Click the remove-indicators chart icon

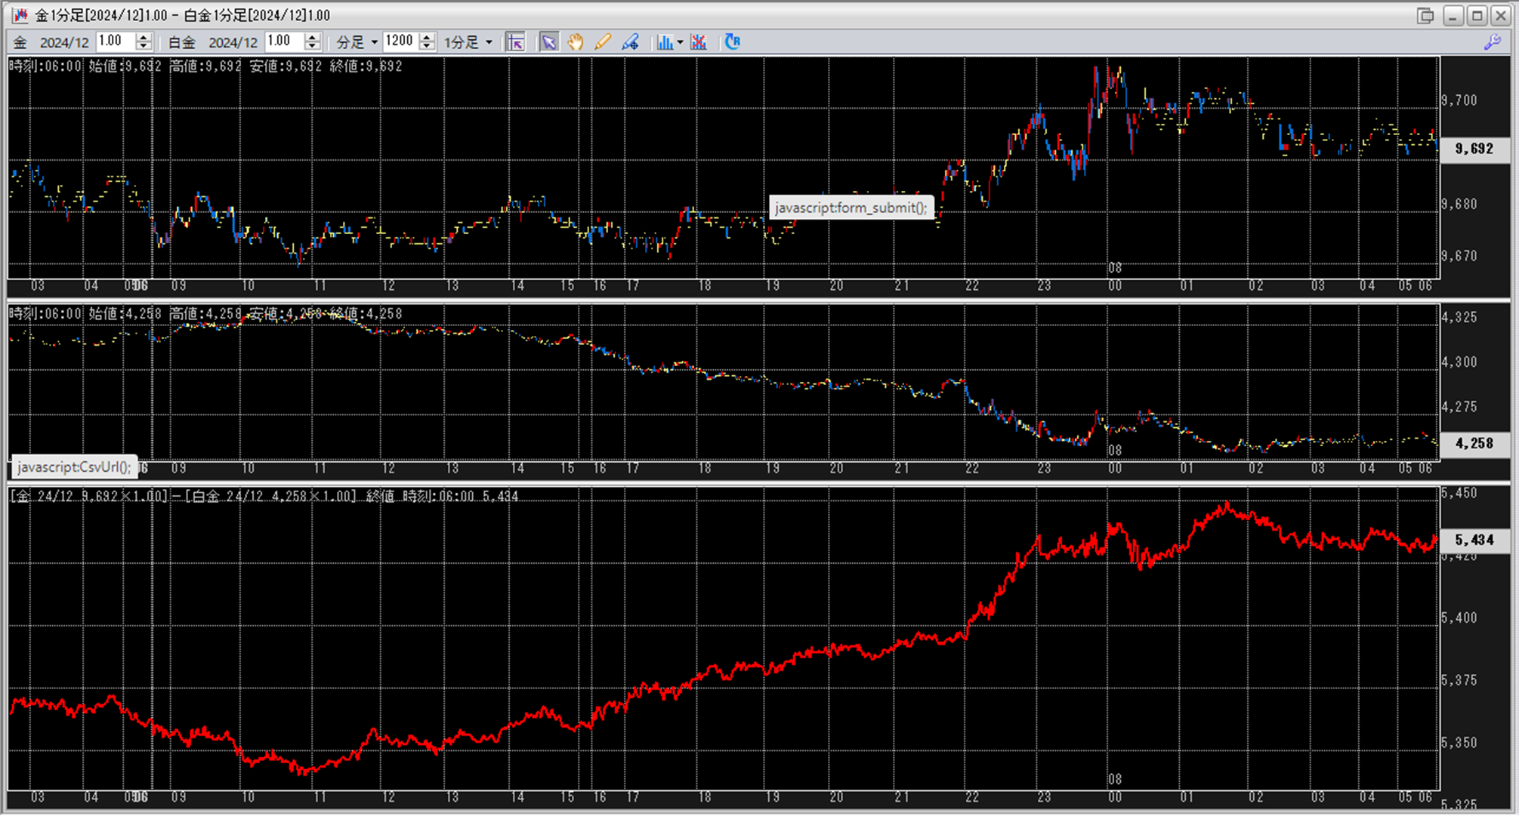click(699, 42)
